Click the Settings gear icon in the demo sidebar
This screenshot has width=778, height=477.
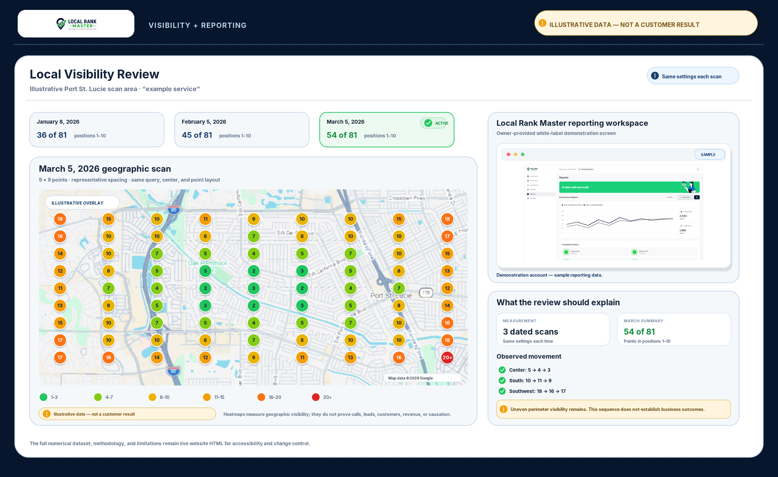[528, 198]
